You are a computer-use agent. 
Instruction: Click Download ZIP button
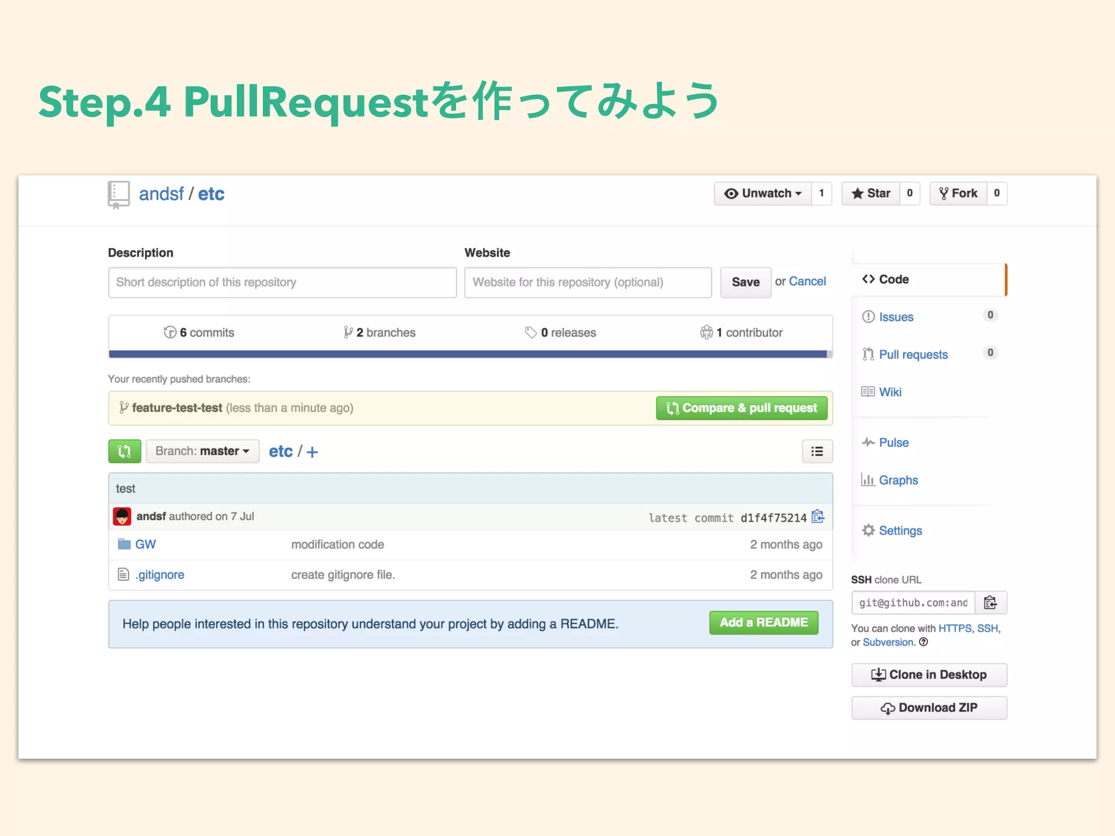(x=929, y=708)
